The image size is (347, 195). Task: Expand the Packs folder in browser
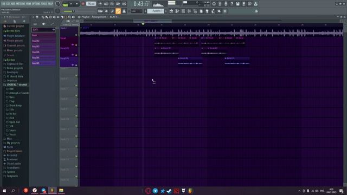click(9, 147)
